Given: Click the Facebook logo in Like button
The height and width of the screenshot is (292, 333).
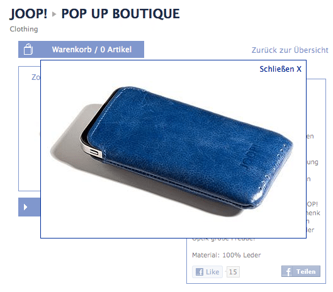Looking at the screenshot, I should pos(199,272).
